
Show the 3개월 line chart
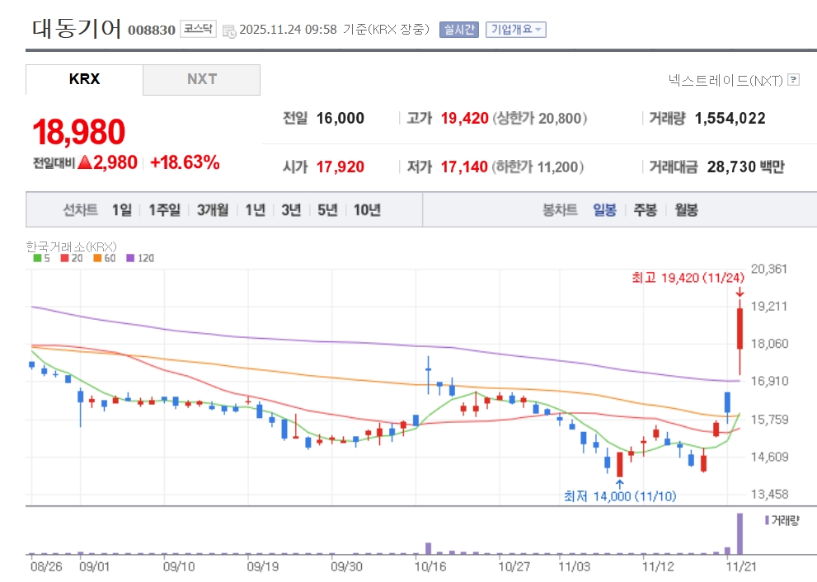[213, 210]
